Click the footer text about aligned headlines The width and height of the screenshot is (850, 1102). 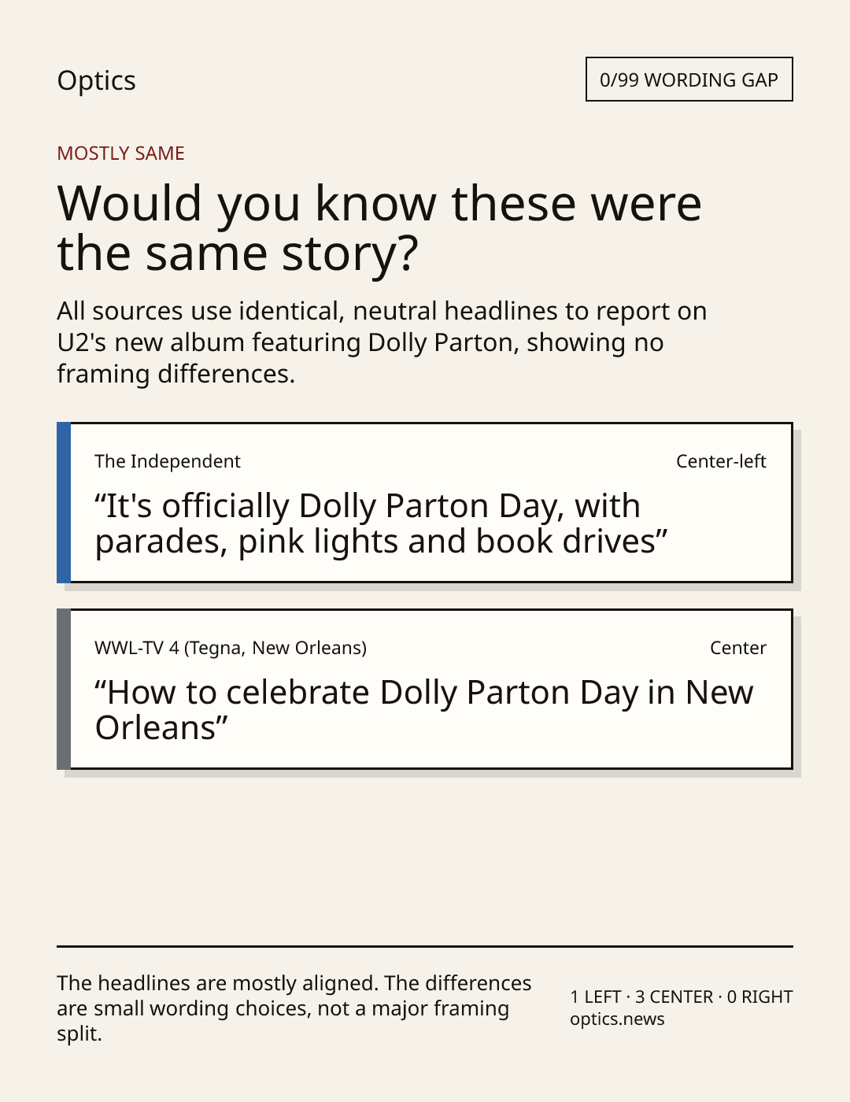pyautogui.click(x=294, y=1008)
